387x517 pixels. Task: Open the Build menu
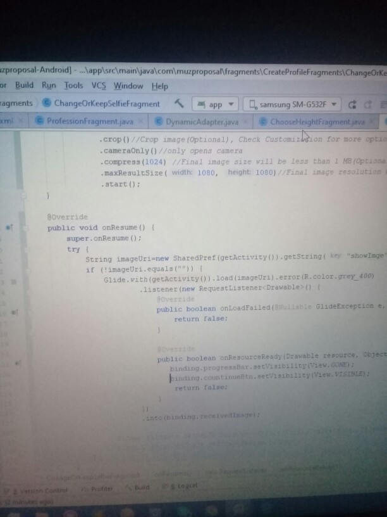[24, 86]
